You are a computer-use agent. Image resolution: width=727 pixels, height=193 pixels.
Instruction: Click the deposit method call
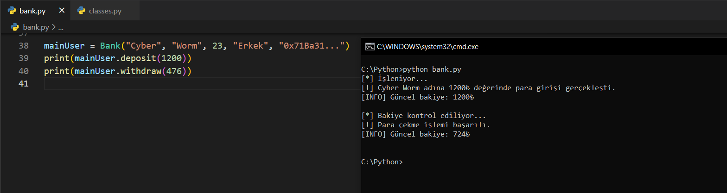pos(139,59)
